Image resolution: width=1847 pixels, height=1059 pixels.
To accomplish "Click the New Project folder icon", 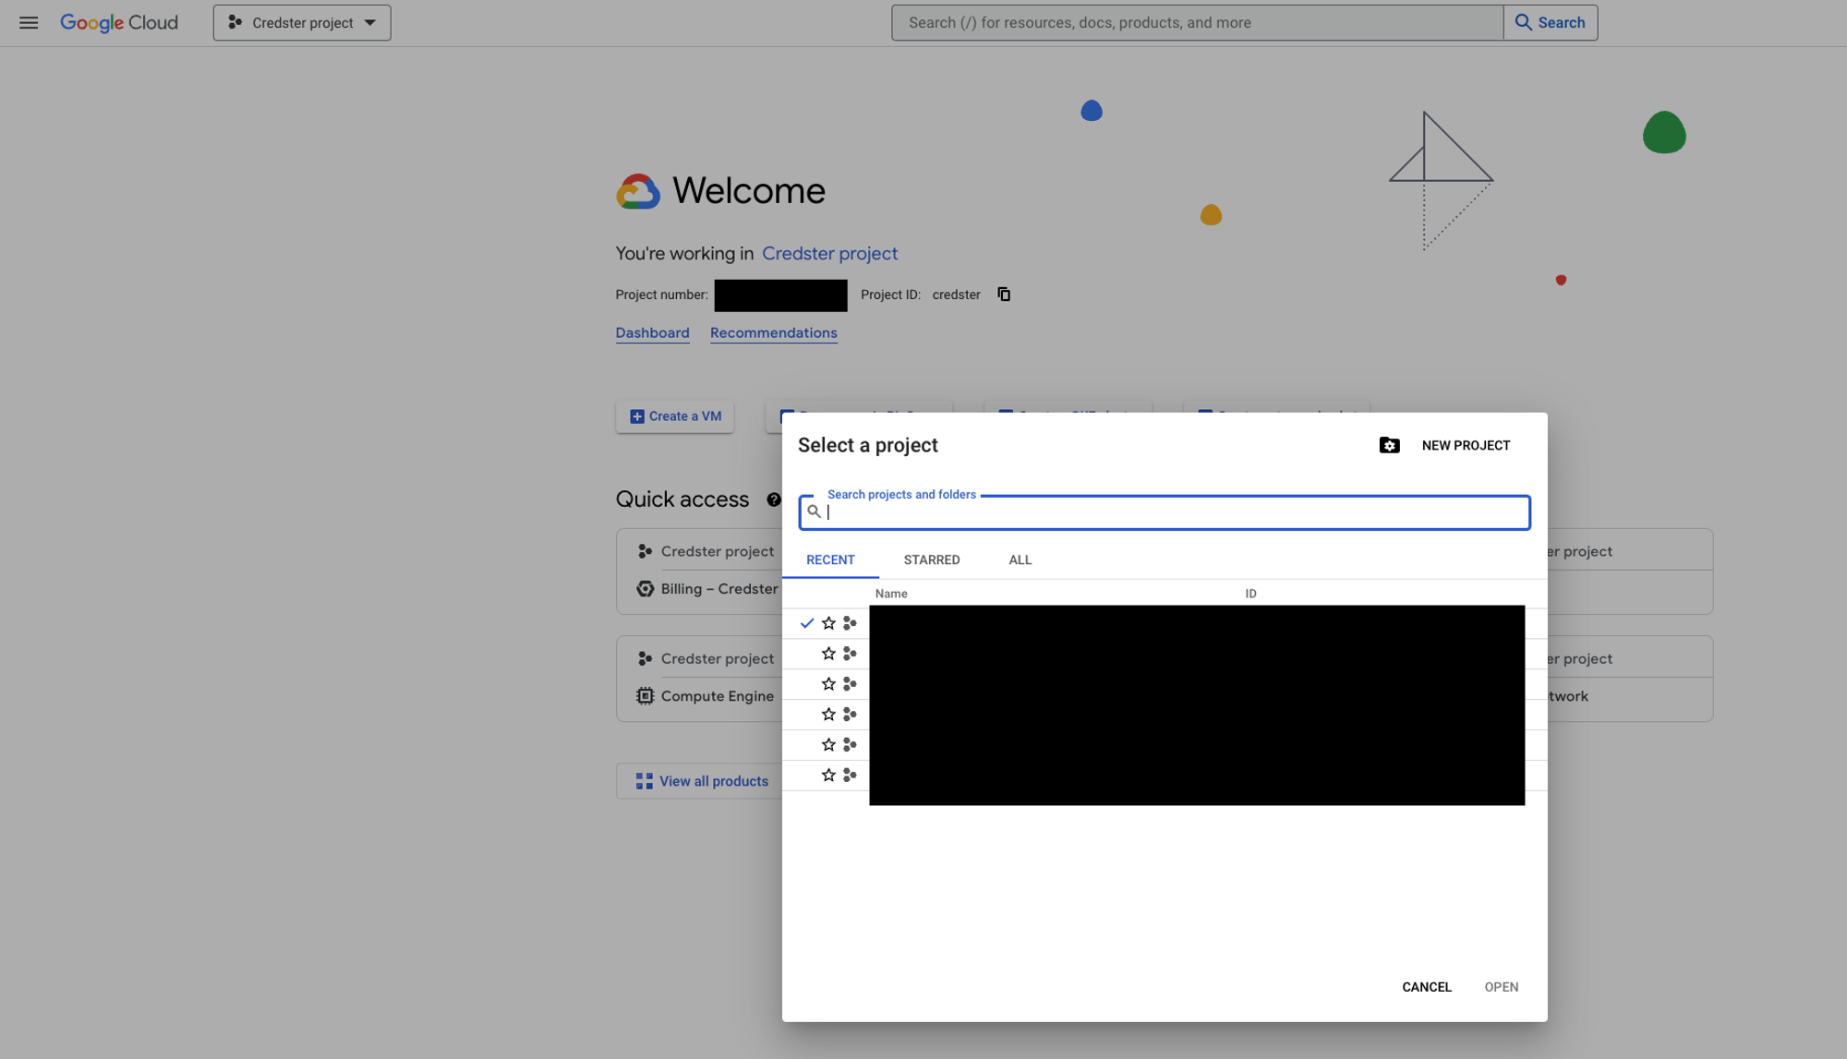I will tap(1389, 446).
